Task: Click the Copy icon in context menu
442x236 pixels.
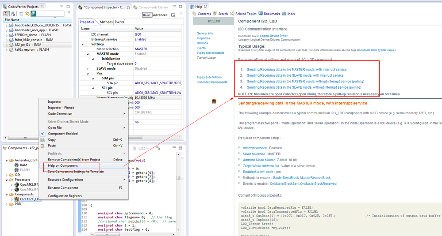Action: coord(42,140)
